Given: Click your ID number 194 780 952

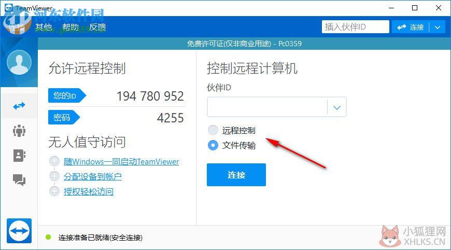Looking at the screenshot, I should coord(150,96).
